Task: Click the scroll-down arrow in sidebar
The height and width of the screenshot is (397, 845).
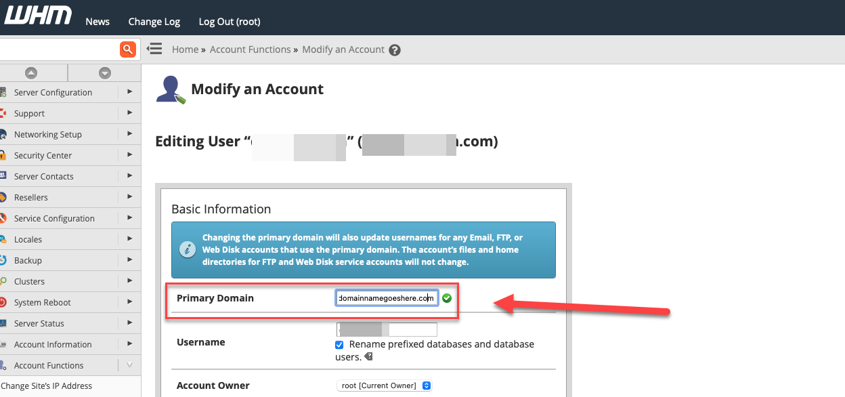Action: click(104, 73)
